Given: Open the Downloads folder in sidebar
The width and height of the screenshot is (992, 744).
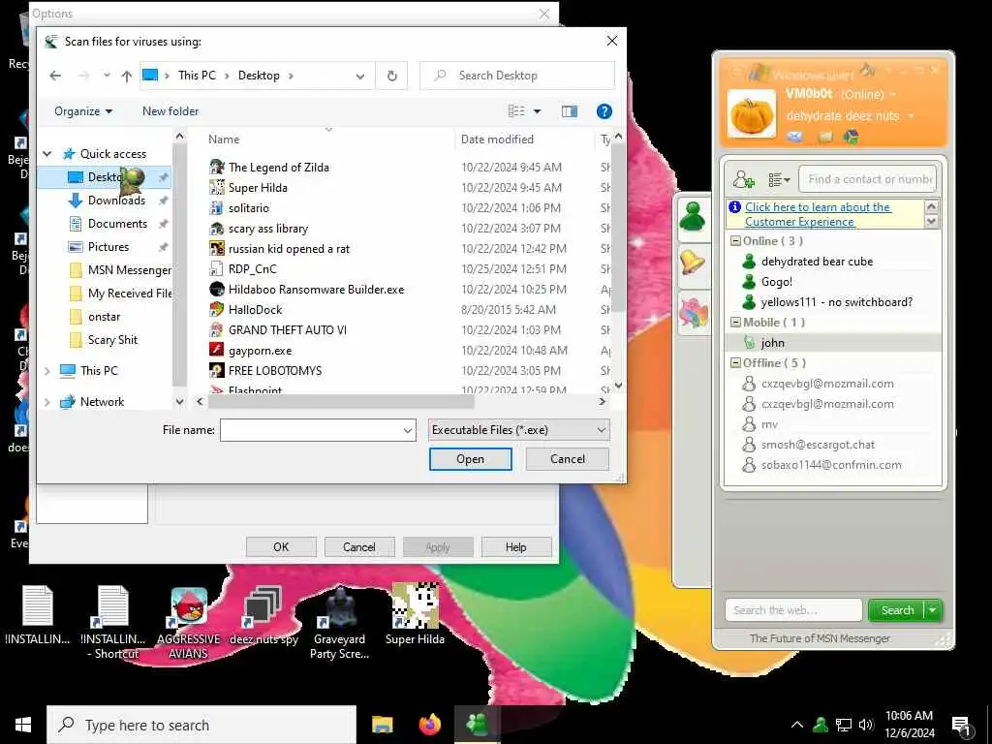Looking at the screenshot, I should (116, 201).
